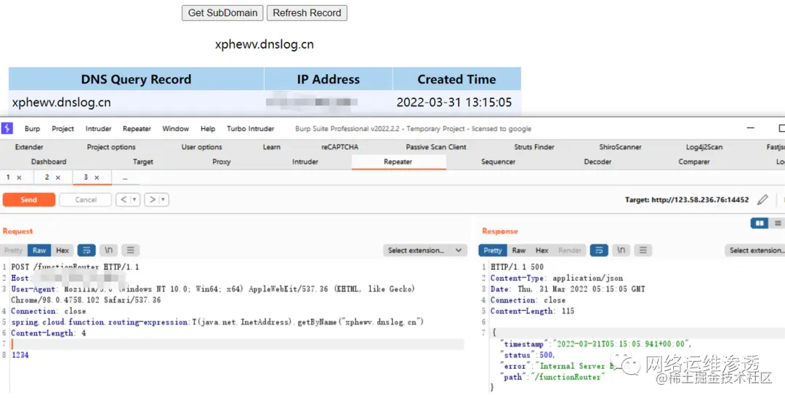Switch to the Log4j2Scan tab
This screenshot has height=398, width=785.
(x=704, y=147)
